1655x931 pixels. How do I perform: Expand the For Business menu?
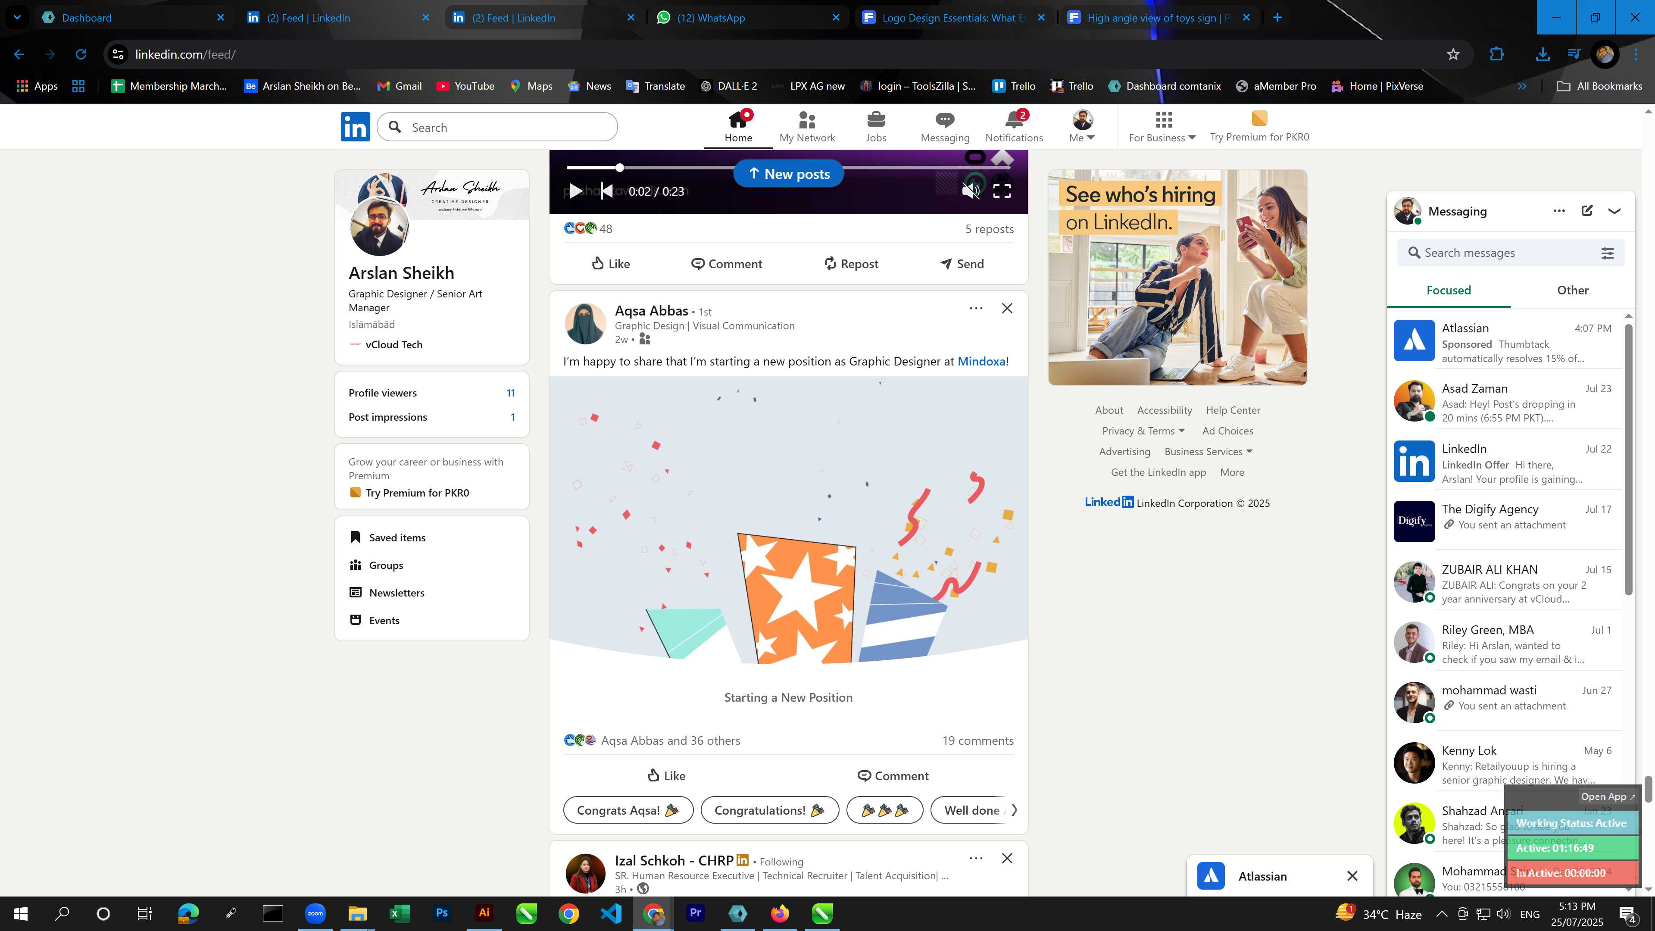[1162, 127]
